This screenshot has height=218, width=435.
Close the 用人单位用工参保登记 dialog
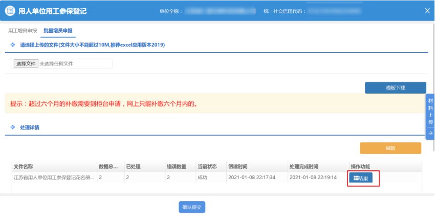[427, 11]
